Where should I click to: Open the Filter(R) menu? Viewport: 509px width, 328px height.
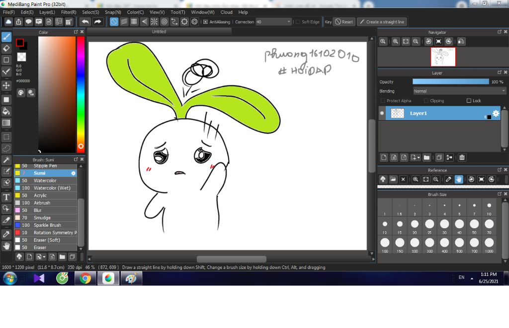[69, 12]
